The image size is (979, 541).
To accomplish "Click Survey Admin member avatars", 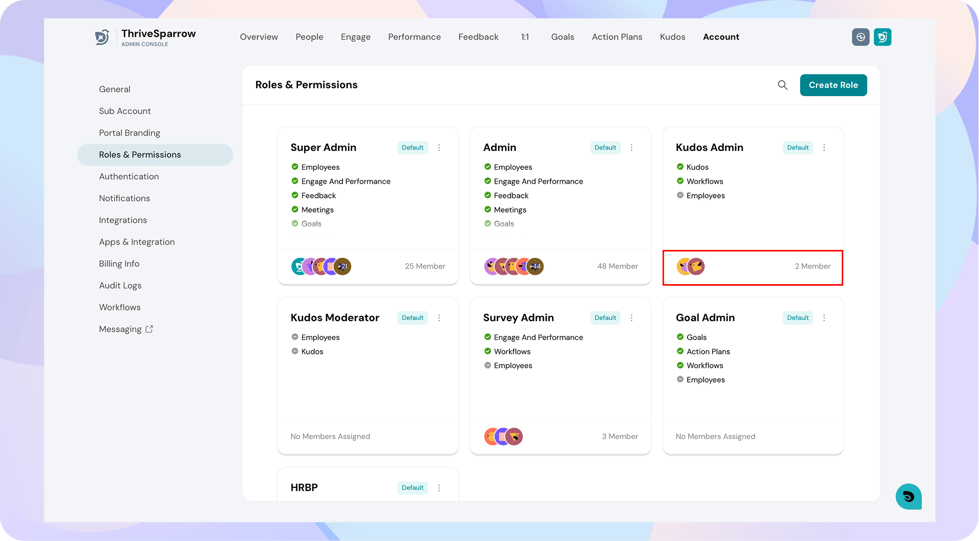I will click(503, 437).
